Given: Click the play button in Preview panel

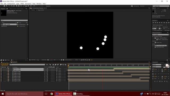Looking at the screenshot, I should pyautogui.click(x=157, y=23).
